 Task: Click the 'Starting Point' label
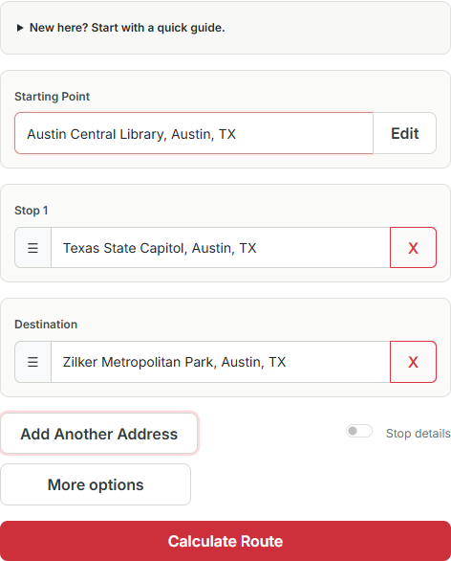tap(53, 97)
